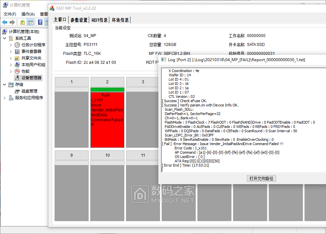The width and height of the screenshot is (326, 234).
Task: Switch to the 坏块信息 tab
Action: [x=120, y=20]
